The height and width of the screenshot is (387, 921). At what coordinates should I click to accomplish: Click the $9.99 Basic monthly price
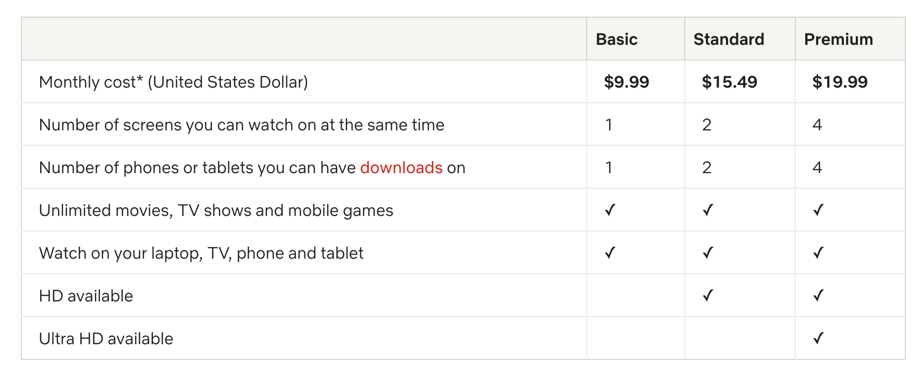(x=626, y=82)
